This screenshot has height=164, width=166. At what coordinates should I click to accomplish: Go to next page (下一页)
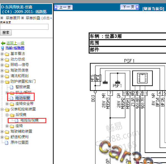pyautogui.click(x=129, y=7)
